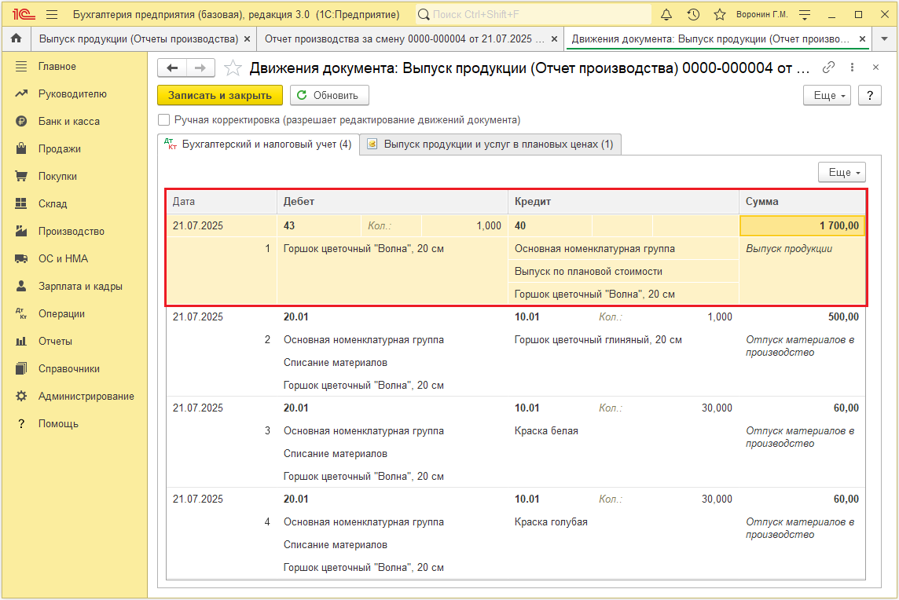The image size is (899, 600).
Task: Open the Производство sidebar section
Action: 71,232
